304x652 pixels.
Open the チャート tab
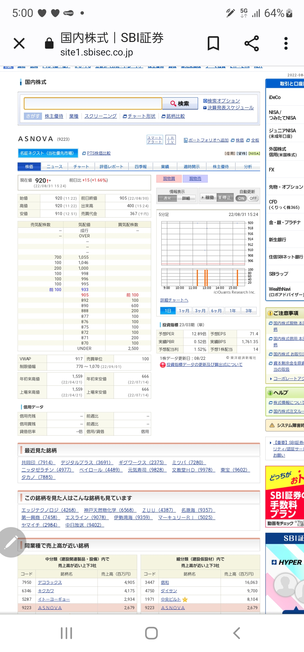[81, 167]
